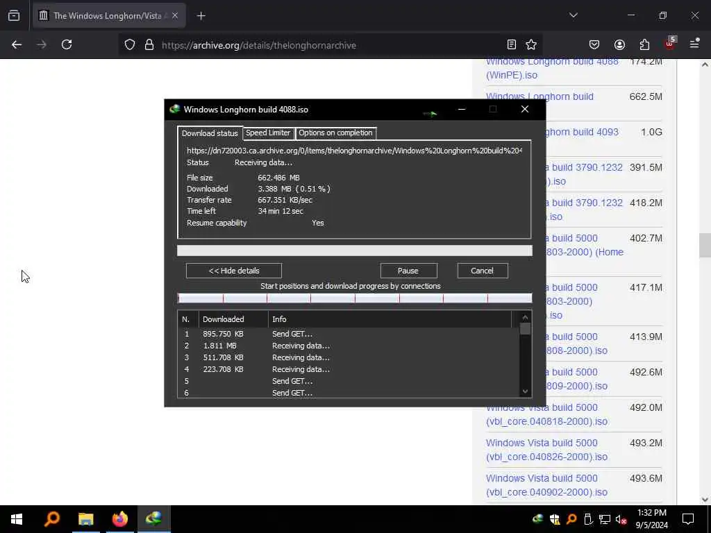711x533 pixels.
Task: Click the orange magnifier tray icon
Action: click(571, 519)
